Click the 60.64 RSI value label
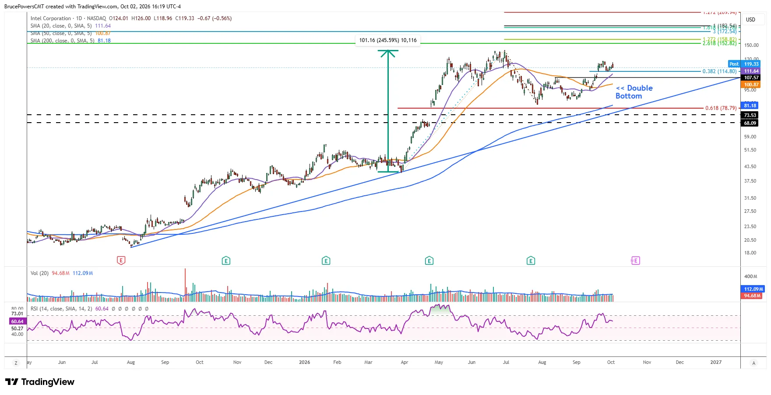The height and width of the screenshot is (395, 771). tap(18, 321)
